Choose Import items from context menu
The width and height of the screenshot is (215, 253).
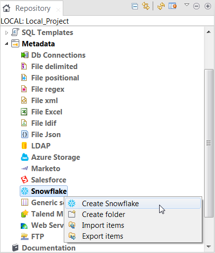[133, 225]
